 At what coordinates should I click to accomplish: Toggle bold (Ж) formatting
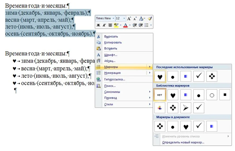click(98, 25)
